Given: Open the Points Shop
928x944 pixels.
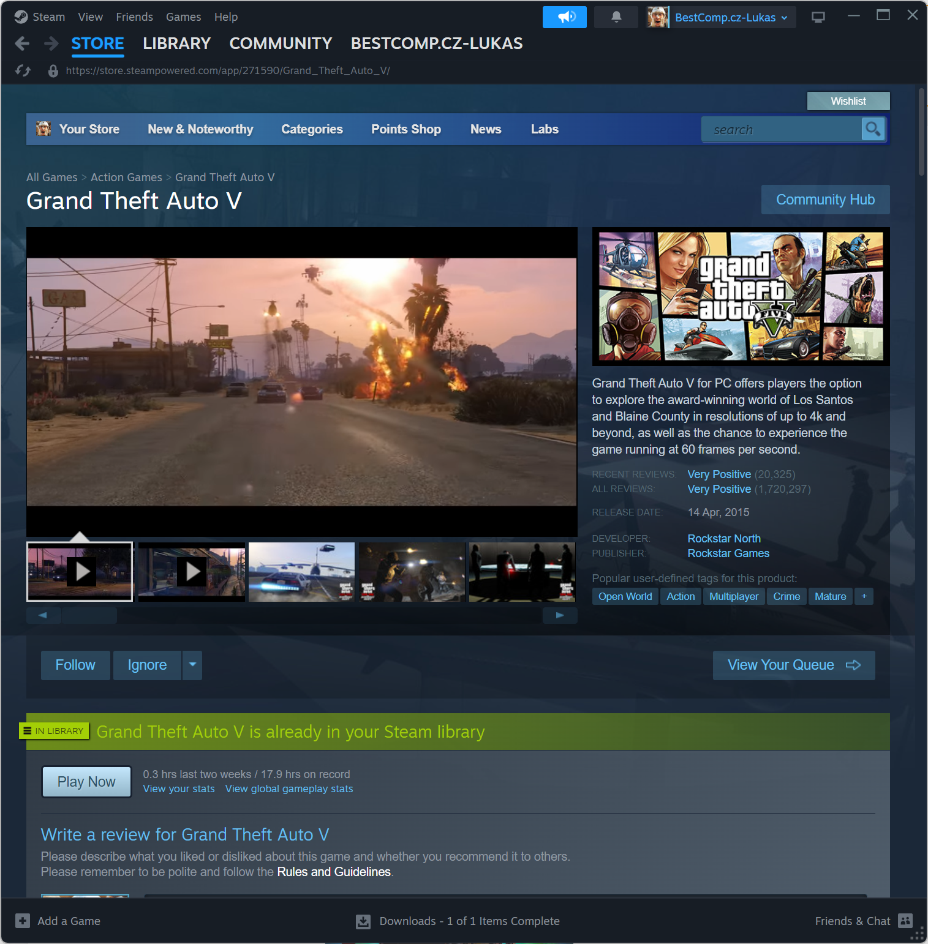Looking at the screenshot, I should click(406, 129).
